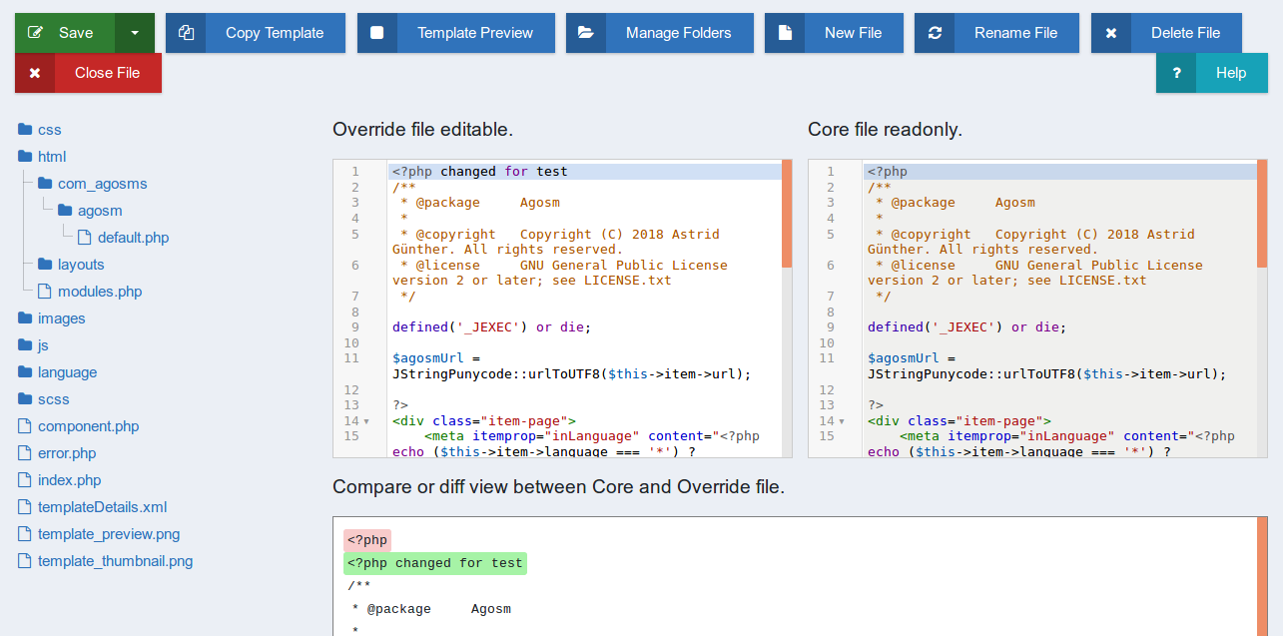This screenshot has height=636, width=1283.
Task: Click the green Save button
Action: click(x=65, y=33)
